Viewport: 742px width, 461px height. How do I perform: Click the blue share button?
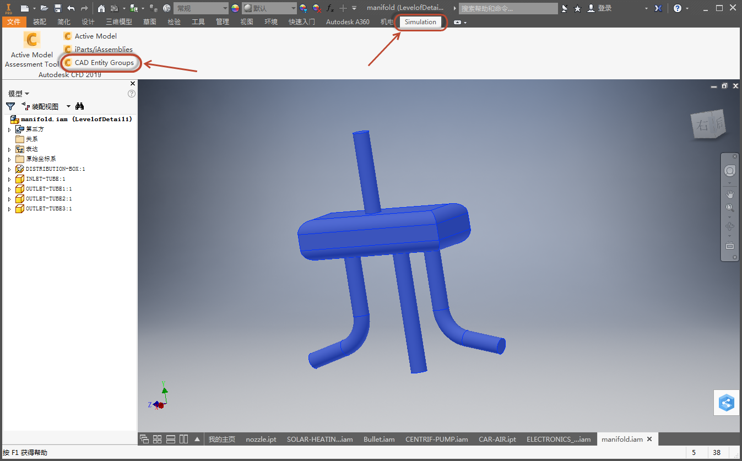click(x=727, y=403)
